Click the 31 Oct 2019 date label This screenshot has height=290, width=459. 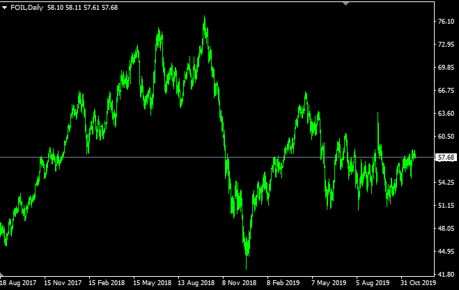point(419,283)
